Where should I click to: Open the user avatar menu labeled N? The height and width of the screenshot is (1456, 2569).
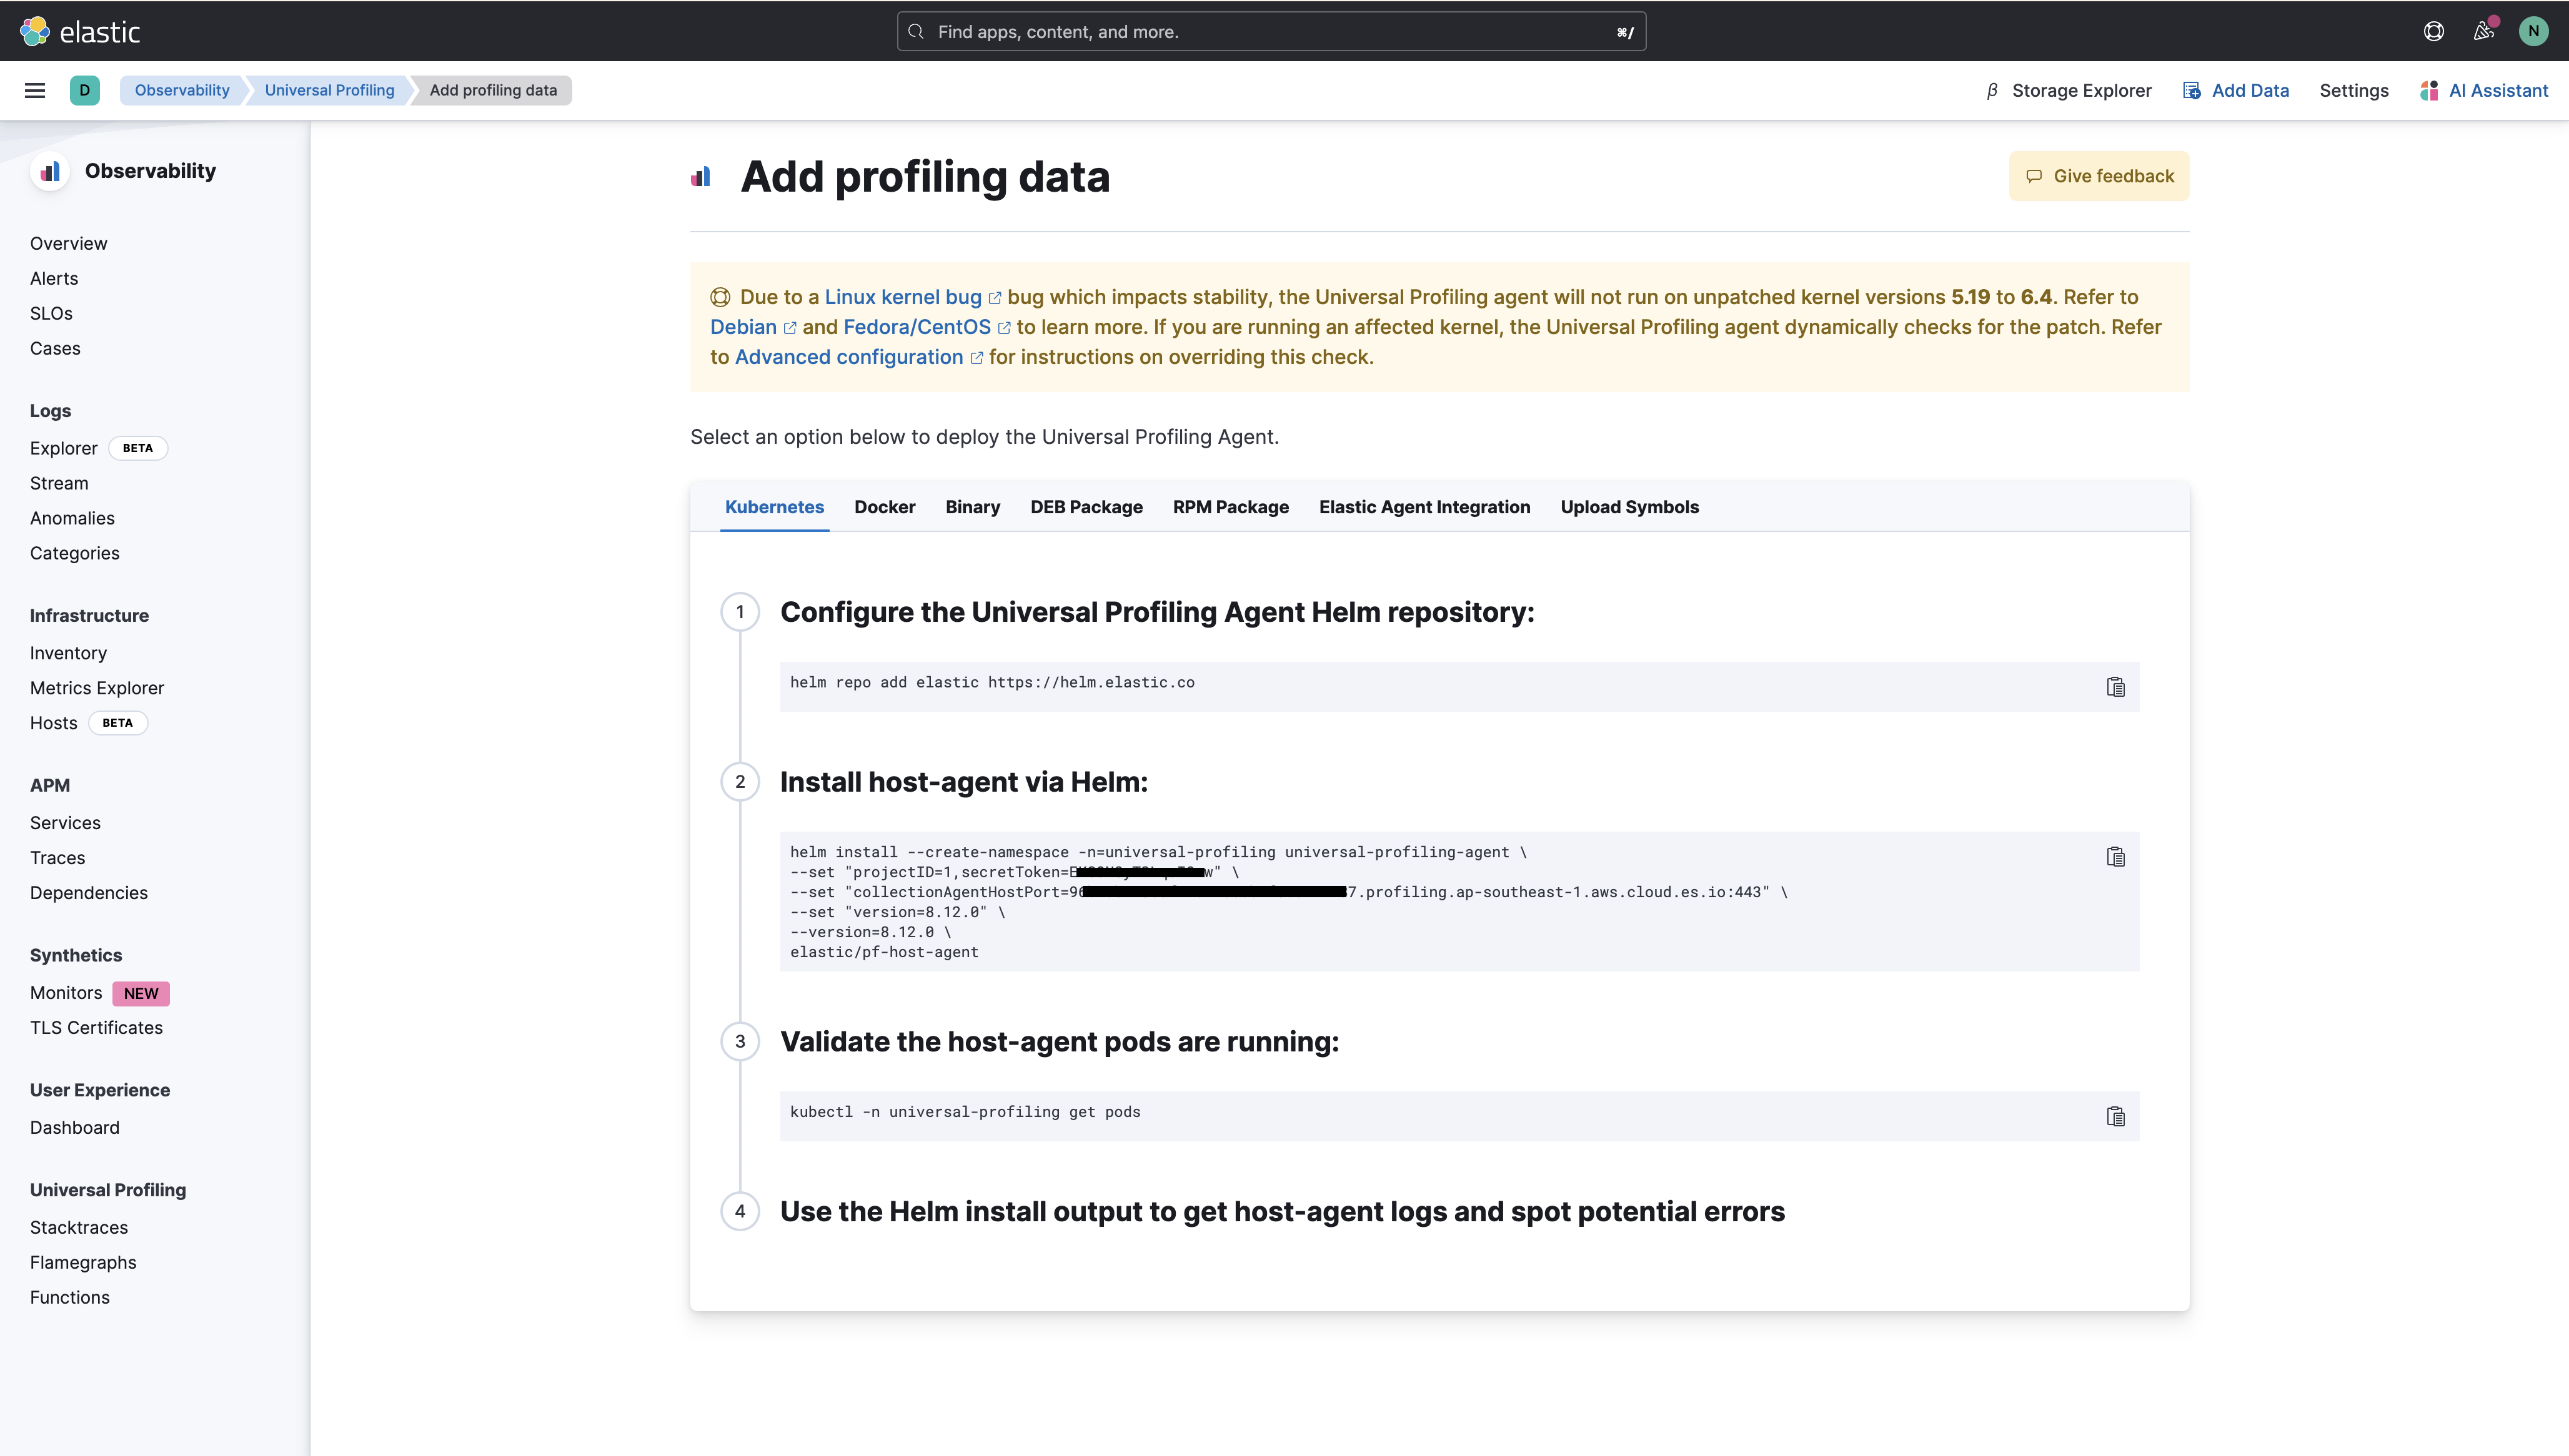2533,31
